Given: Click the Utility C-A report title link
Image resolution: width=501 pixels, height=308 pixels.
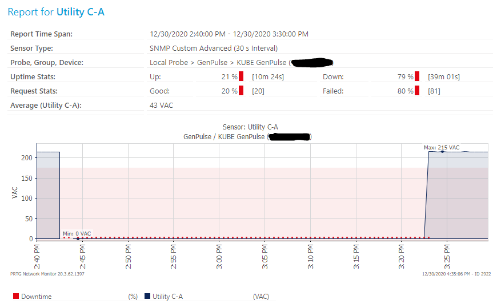Looking at the screenshot, I should (80, 12).
